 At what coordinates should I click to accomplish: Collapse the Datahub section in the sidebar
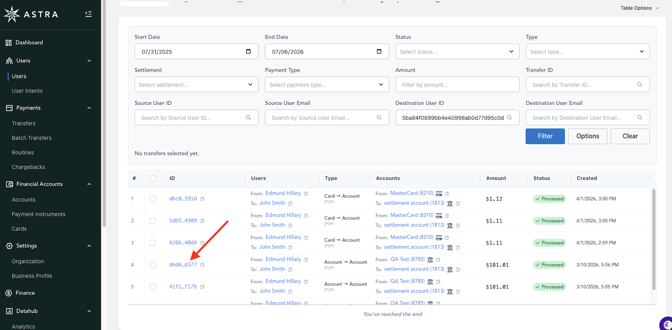pos(89,311)
